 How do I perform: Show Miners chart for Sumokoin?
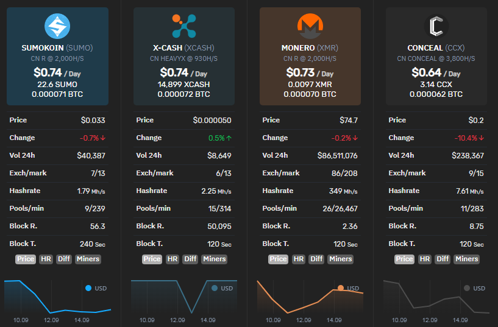click(88, 259)
